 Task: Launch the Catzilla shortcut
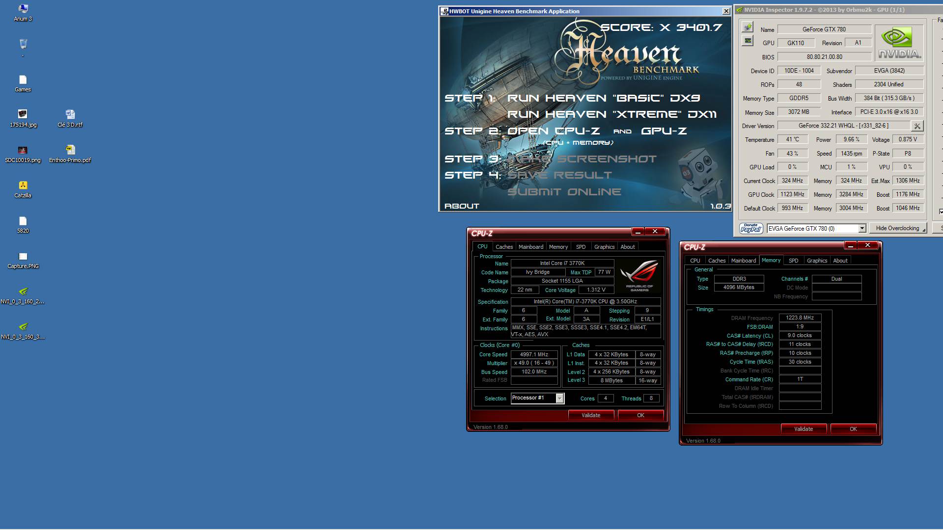click(23, 189)
